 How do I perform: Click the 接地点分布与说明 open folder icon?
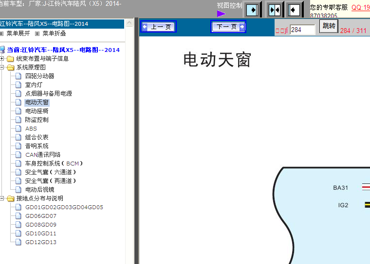pyautogui.click(x=10, y=198)
